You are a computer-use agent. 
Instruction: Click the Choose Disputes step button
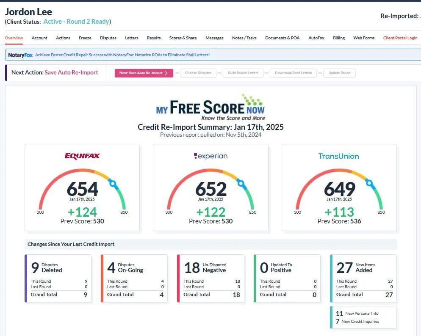coord(198,73)
